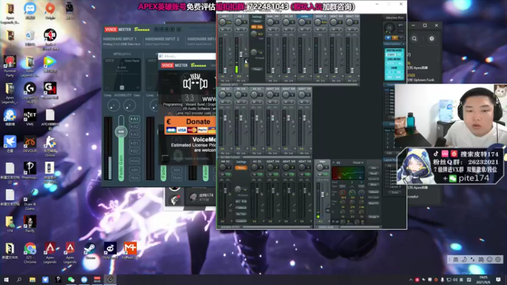Image resolution: width=507 pixels, height=285 pixels.
Task: Click Dim button in control room
Action: point(373,168)
